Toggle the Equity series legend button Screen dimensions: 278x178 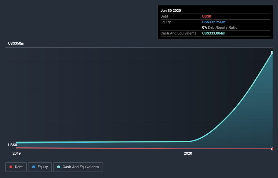click(x=40, y=167)
